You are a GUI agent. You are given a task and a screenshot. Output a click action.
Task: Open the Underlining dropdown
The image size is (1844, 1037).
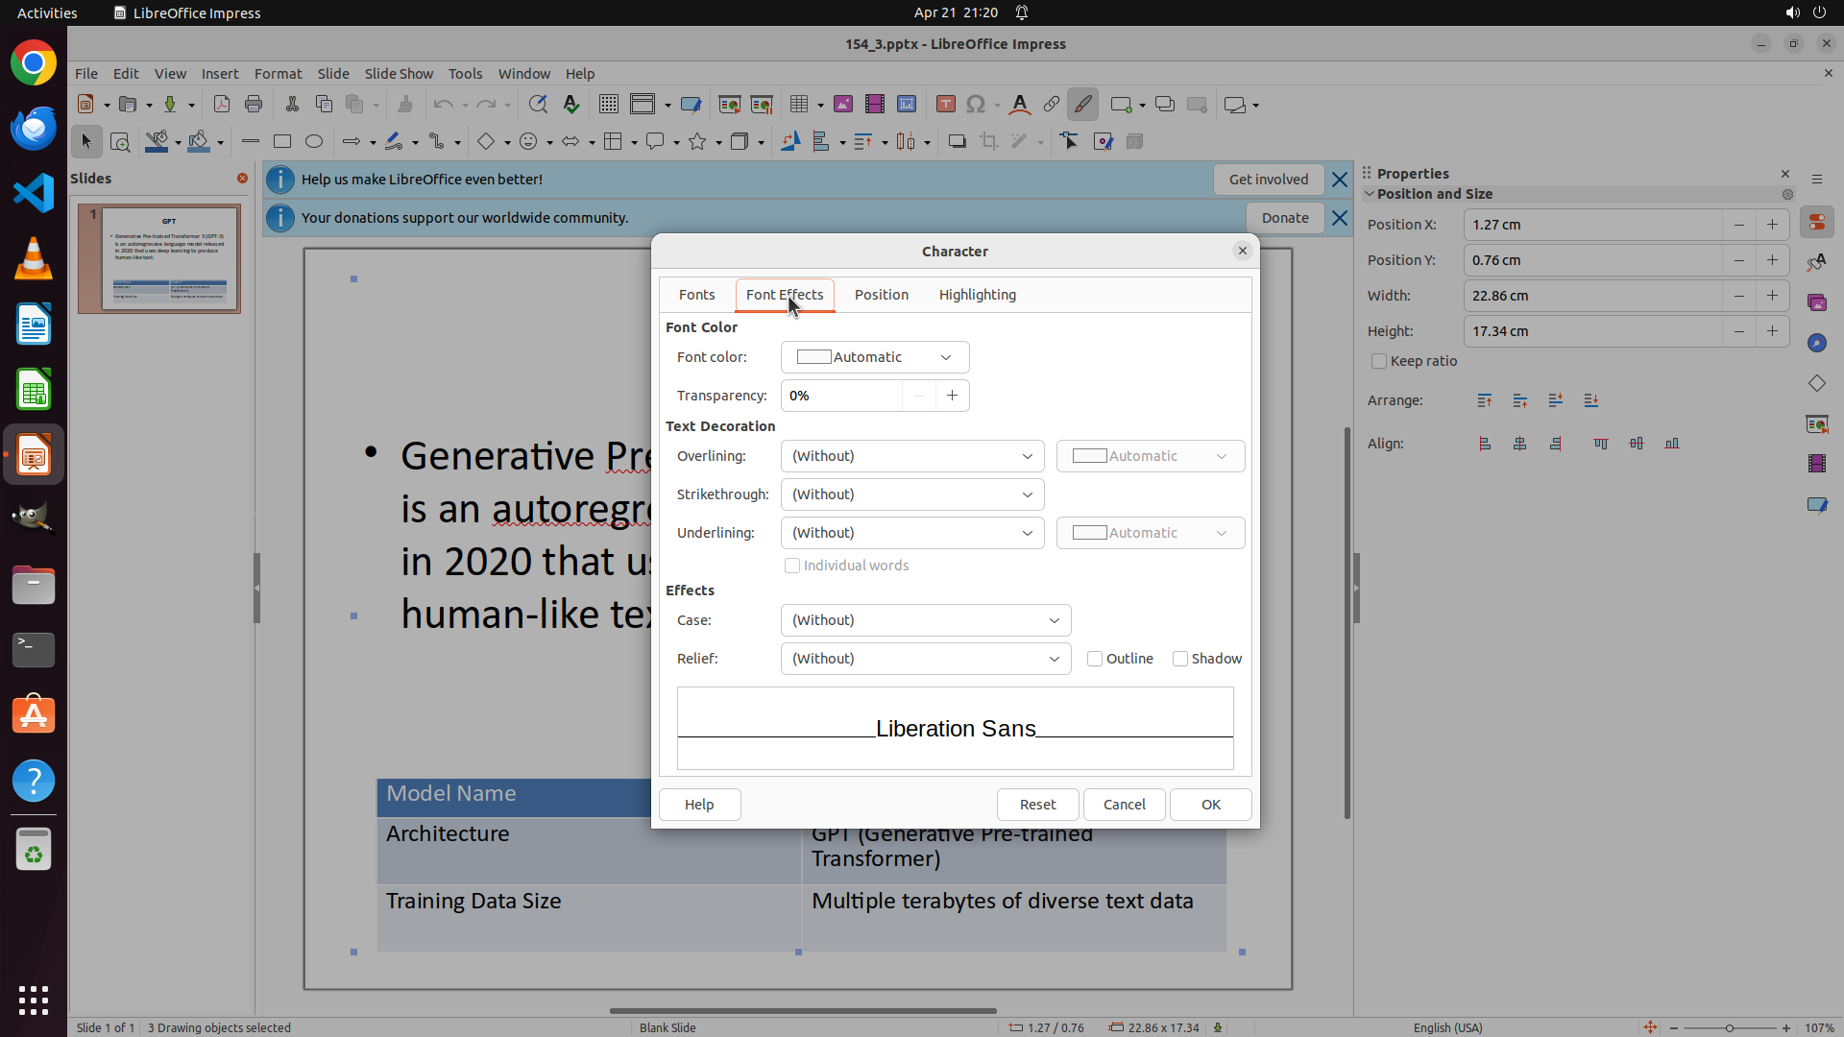[911, 533]
